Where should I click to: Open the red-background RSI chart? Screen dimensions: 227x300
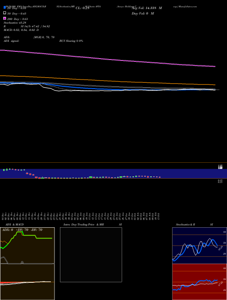click(x=199, y=282)
